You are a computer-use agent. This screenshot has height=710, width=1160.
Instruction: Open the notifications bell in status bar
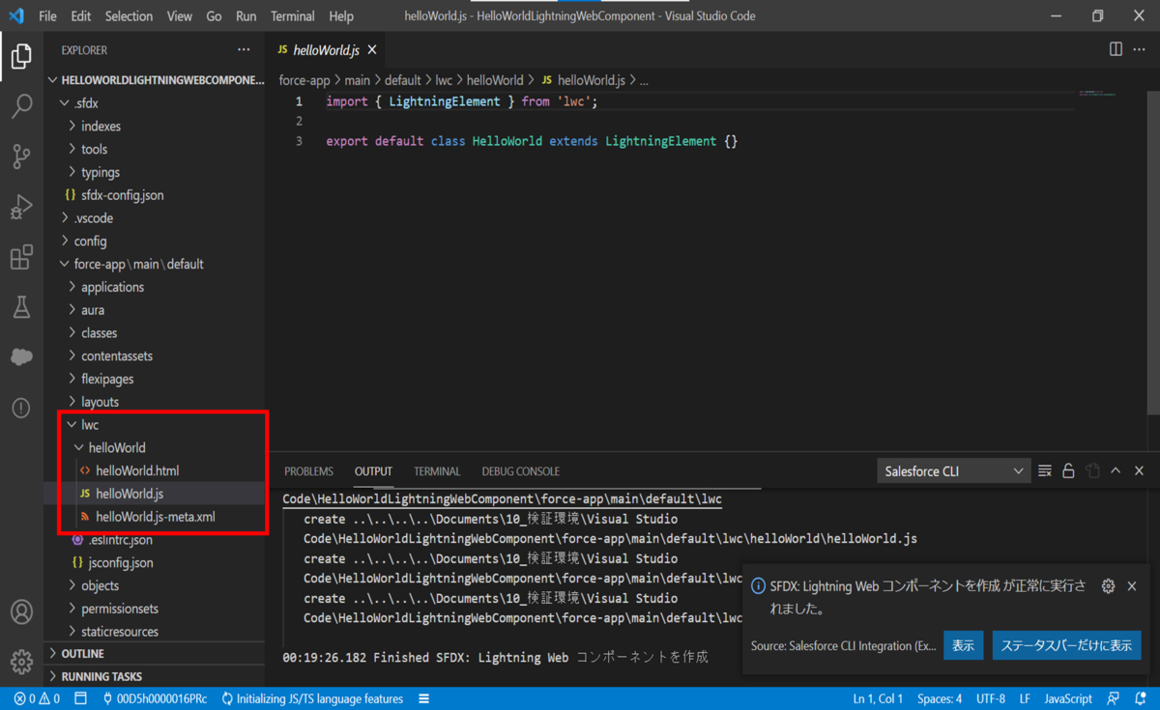tap(1140, 698)
